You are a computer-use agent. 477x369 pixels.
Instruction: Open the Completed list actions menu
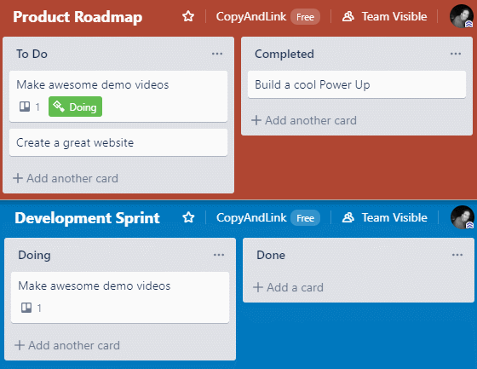tap(456, 54)
